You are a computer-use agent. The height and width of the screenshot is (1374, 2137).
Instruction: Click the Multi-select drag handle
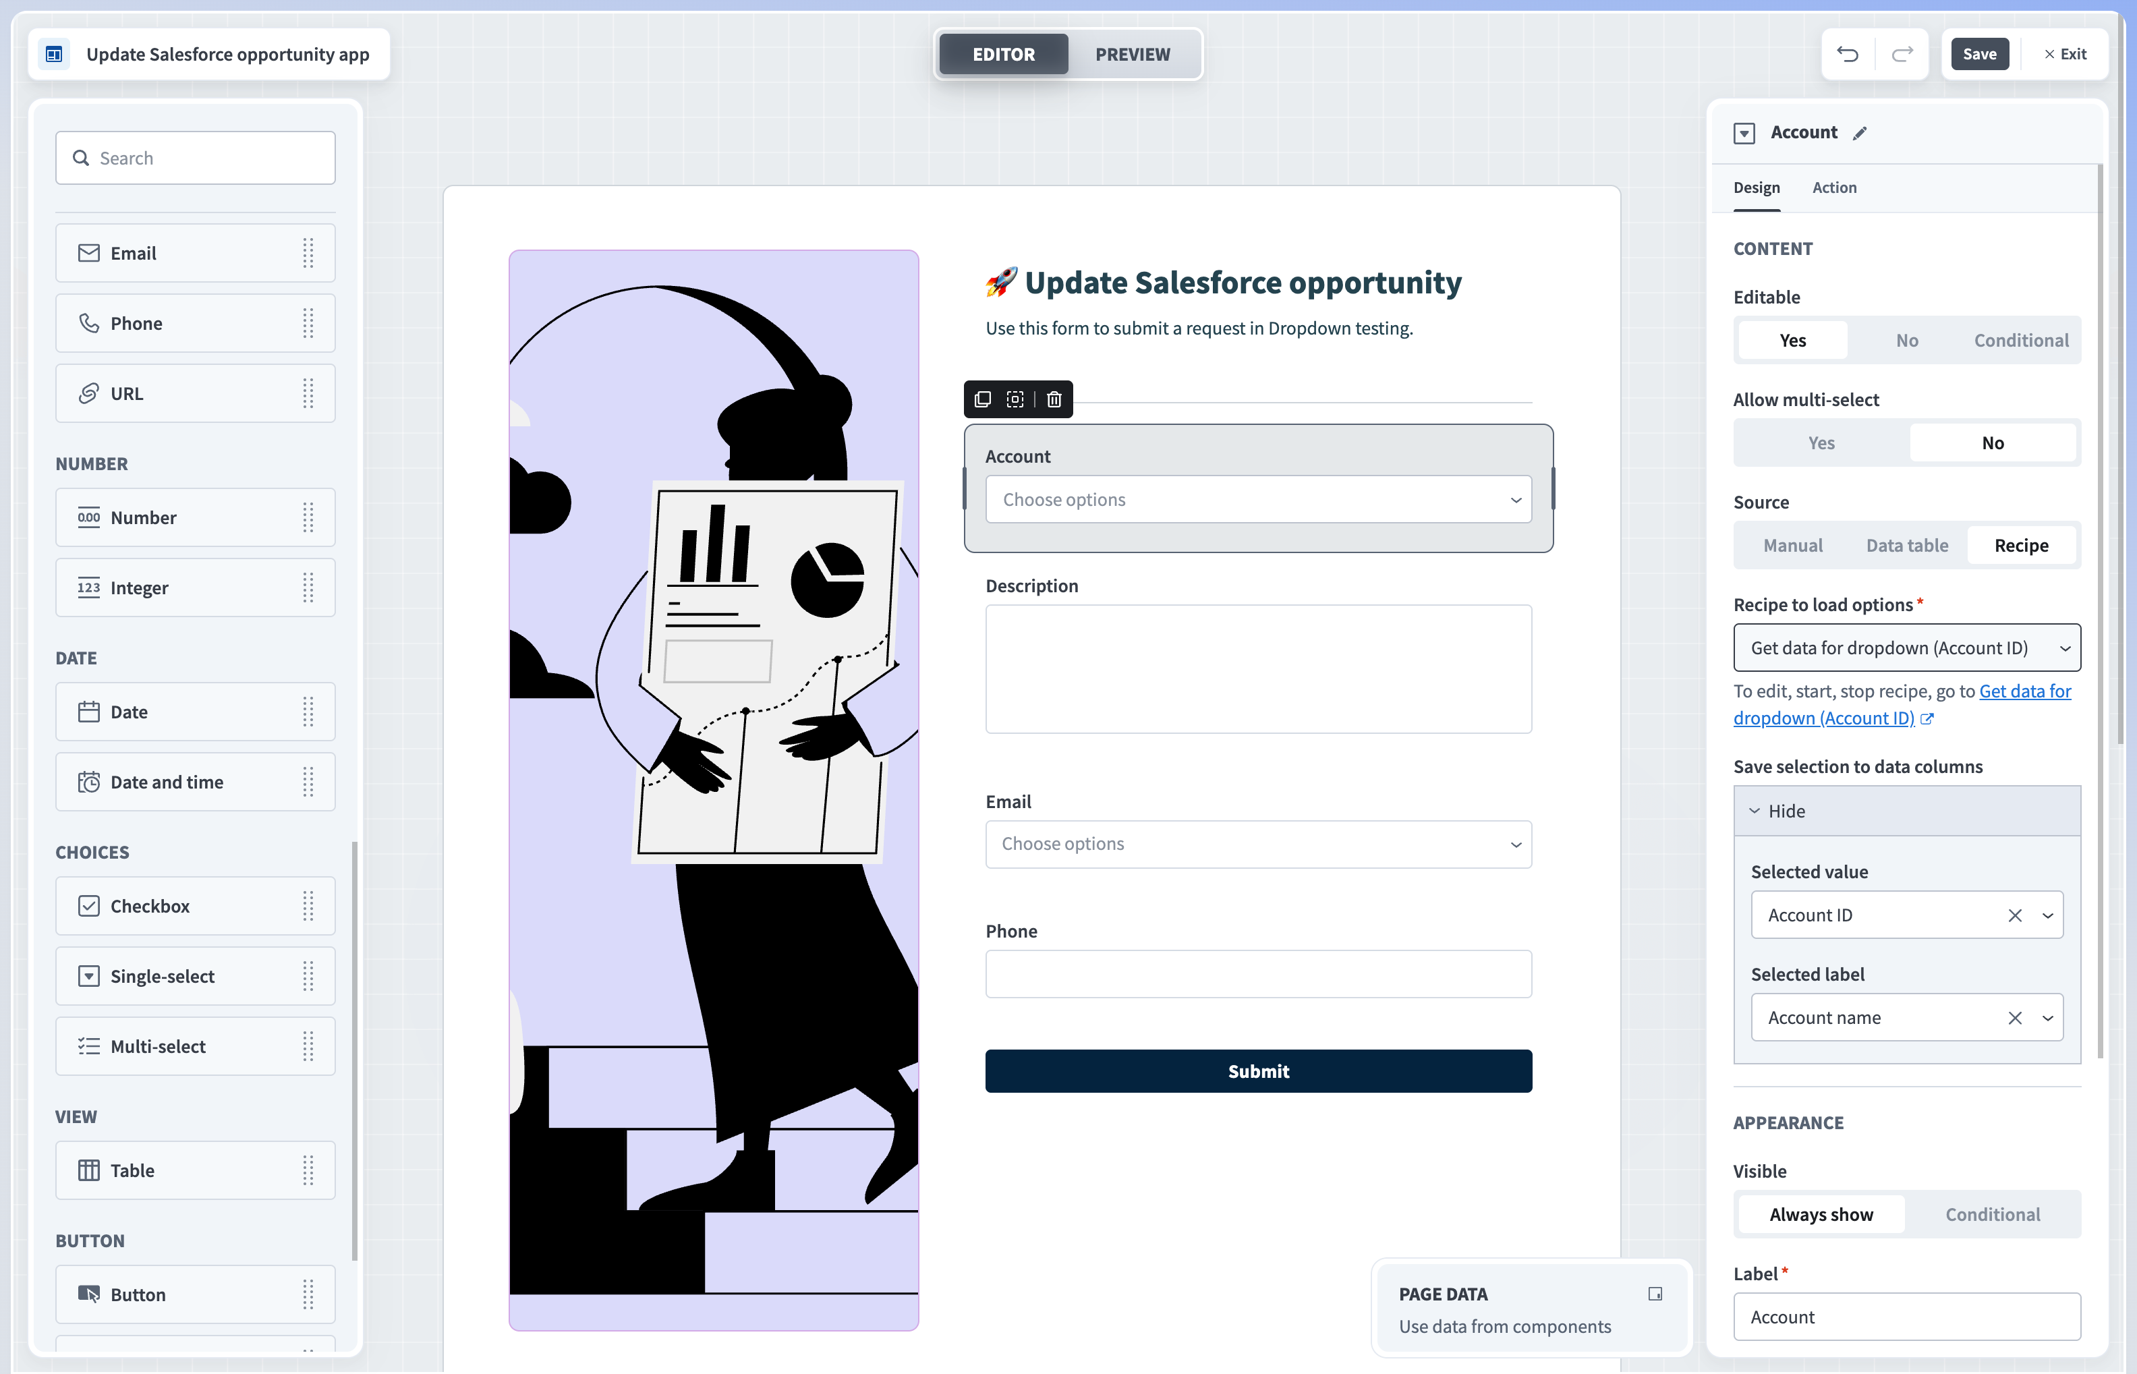pyautogui.click(x=308, y=1047)
